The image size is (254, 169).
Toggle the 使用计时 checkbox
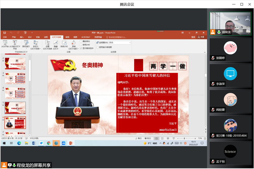[81, 45]
